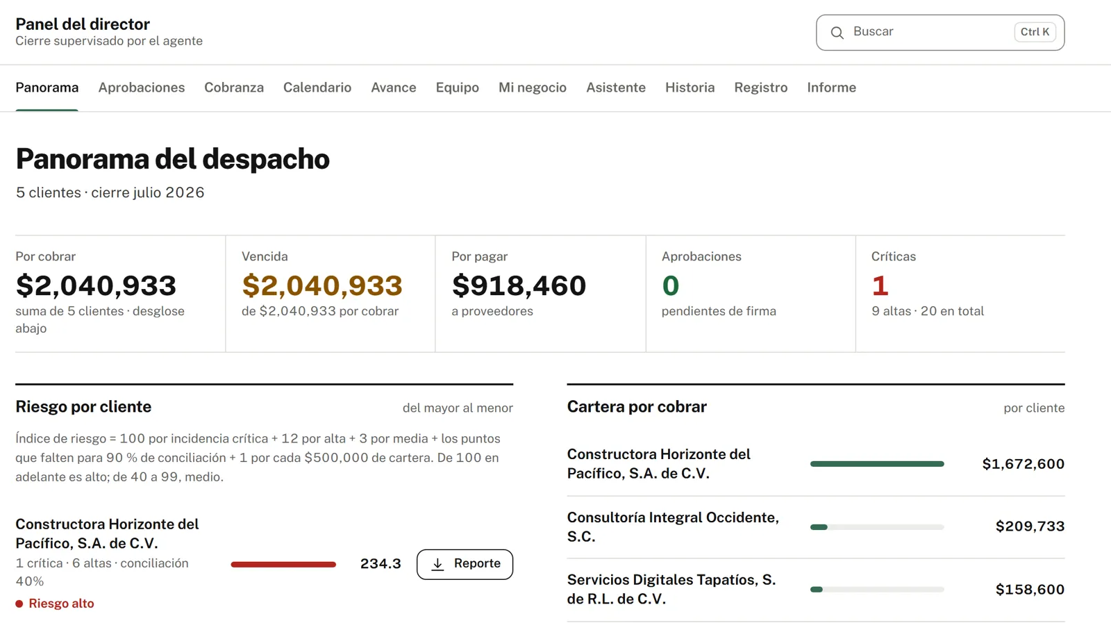
Task: Click the download icon on the Reporte button
Action: (437, 564)
